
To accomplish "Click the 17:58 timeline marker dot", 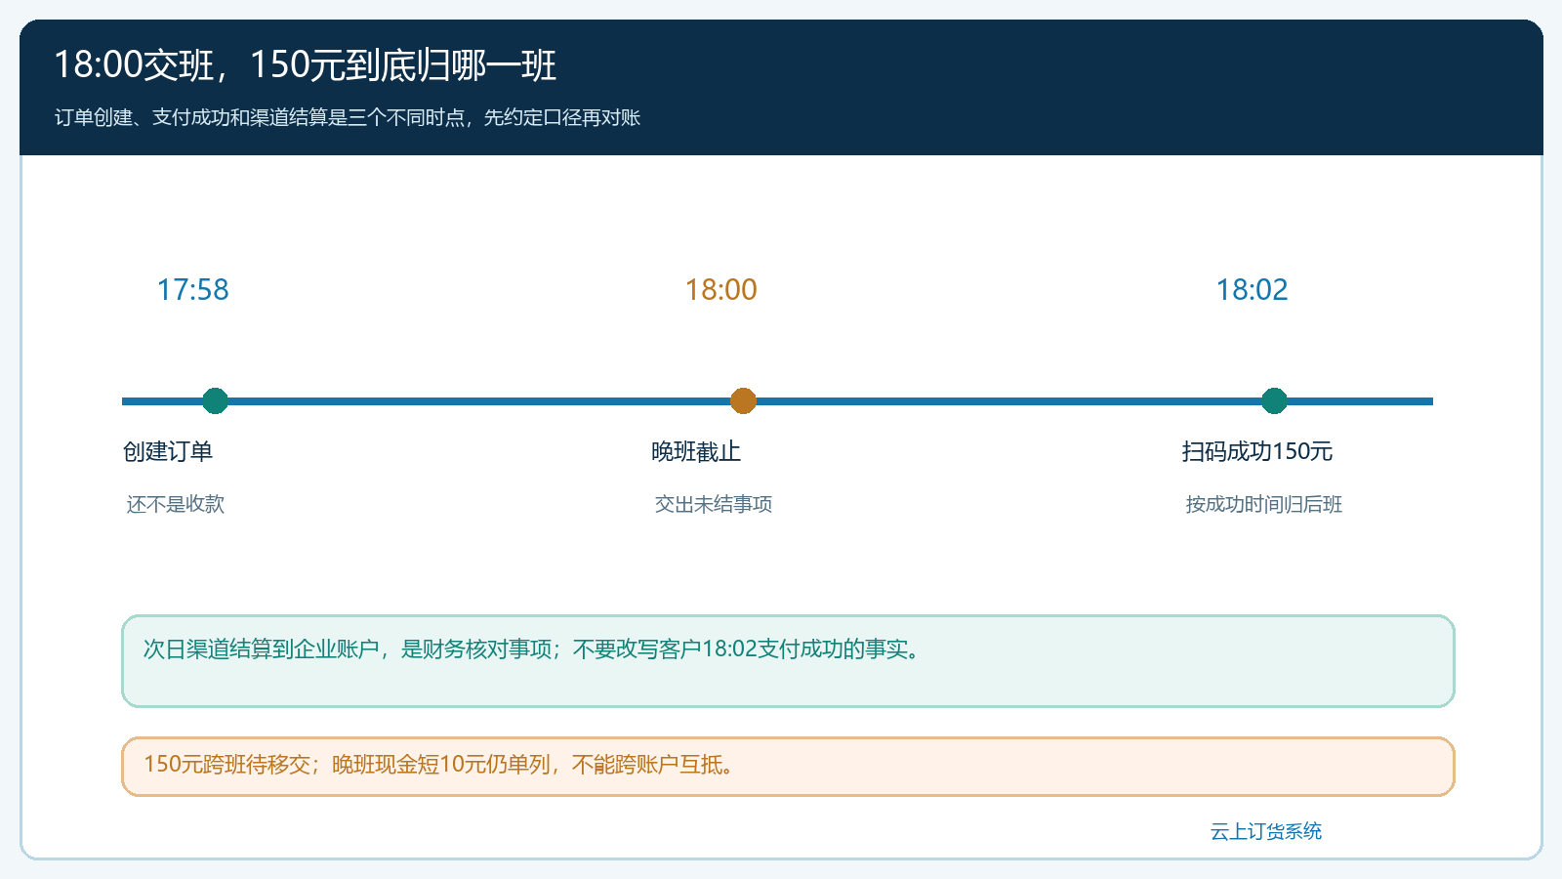I will pos(215,400).
